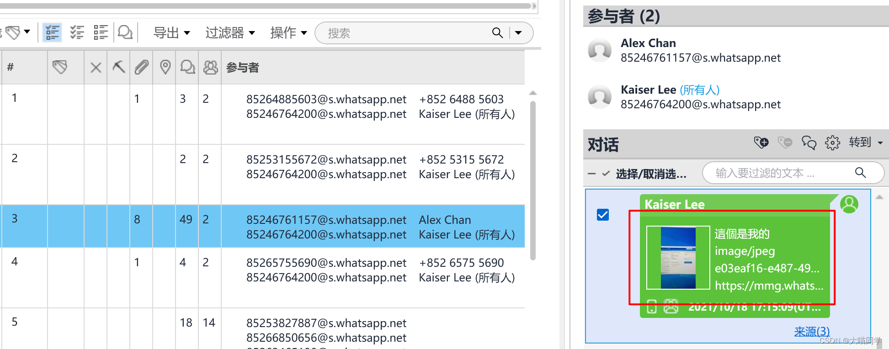Click the speech bubbles icon in 对话 header
The height and width of the screenshot is (349, 889).
(809, 143)
